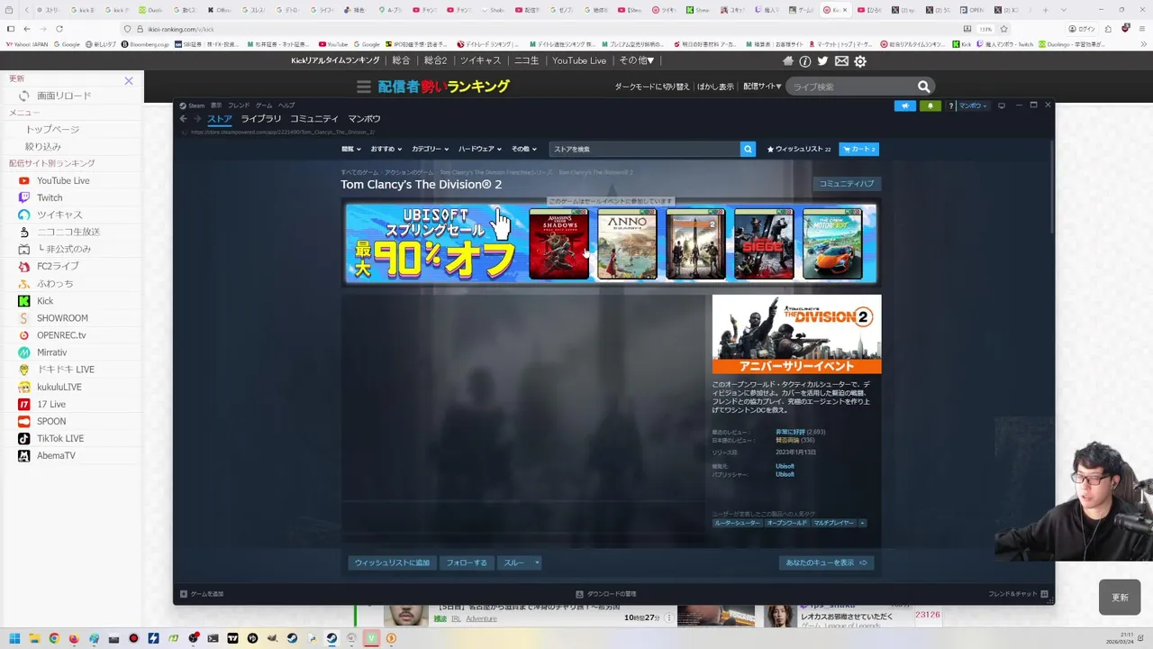Image resolution: width=1153 pixels, height=649 pixels.
Task: Click 画面リロード in the side panel
Action: click(64, 96)
